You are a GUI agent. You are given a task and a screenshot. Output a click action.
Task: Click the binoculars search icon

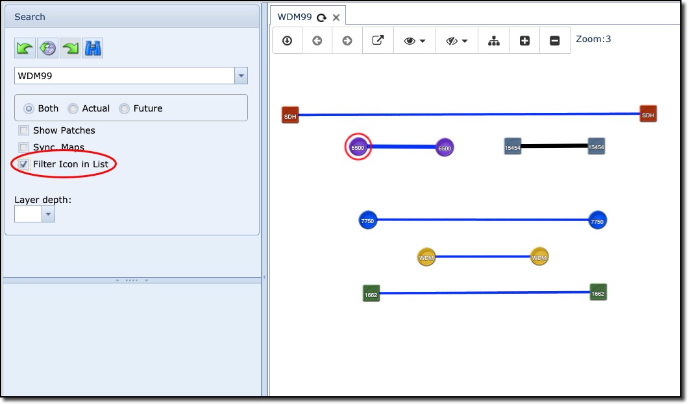93,48
